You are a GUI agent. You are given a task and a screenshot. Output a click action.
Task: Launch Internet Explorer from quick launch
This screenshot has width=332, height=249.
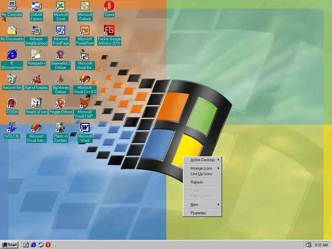pyautogui.click(x=33, y=245)
